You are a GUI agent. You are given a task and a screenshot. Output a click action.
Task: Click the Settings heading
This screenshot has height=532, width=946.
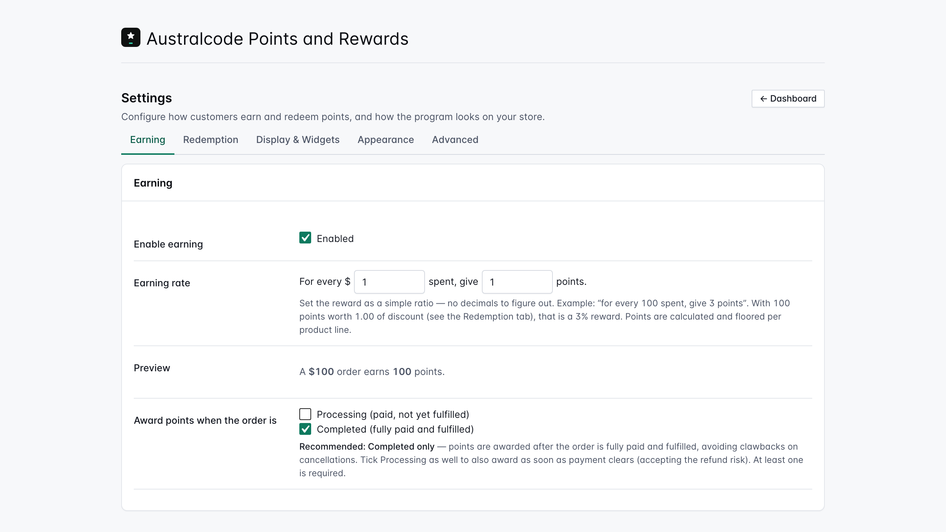[147, 98]
